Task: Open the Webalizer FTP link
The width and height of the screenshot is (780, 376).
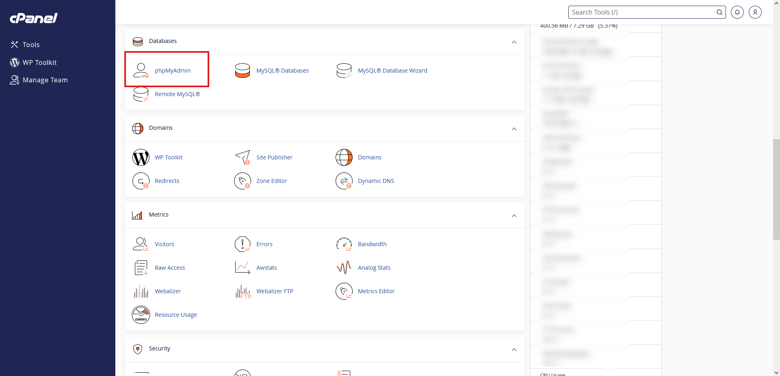Action: coord(275,291)
